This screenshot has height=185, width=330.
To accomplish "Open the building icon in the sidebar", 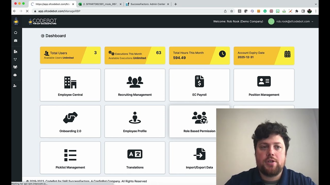I will tap(15, 52).
